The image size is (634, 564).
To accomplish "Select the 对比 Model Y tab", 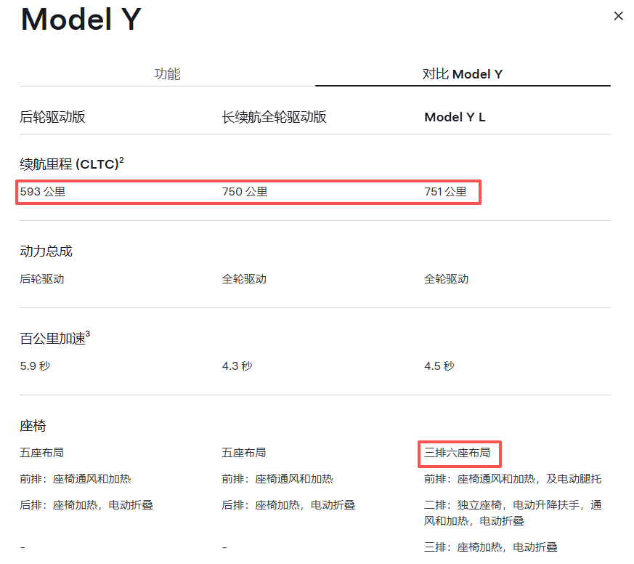I will [x=463, y=74].
